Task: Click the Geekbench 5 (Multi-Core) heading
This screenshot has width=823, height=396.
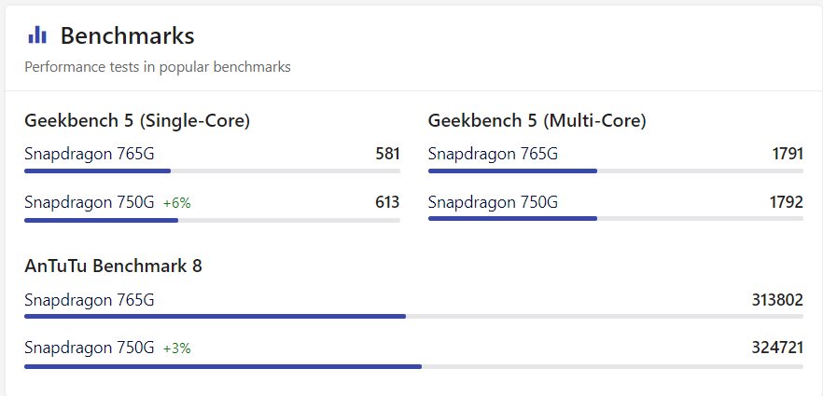Action: (537, 121)
